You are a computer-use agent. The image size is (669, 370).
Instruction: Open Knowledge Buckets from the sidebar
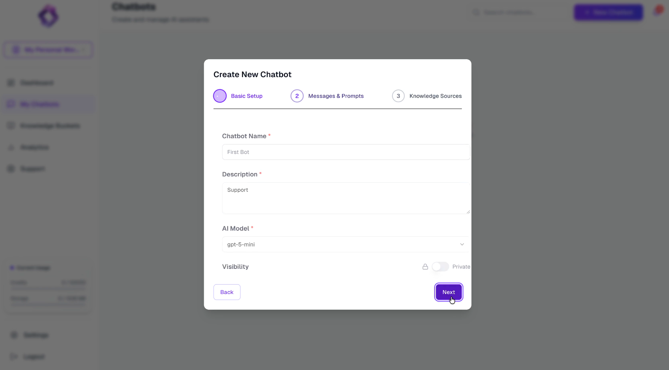(50, 126)
